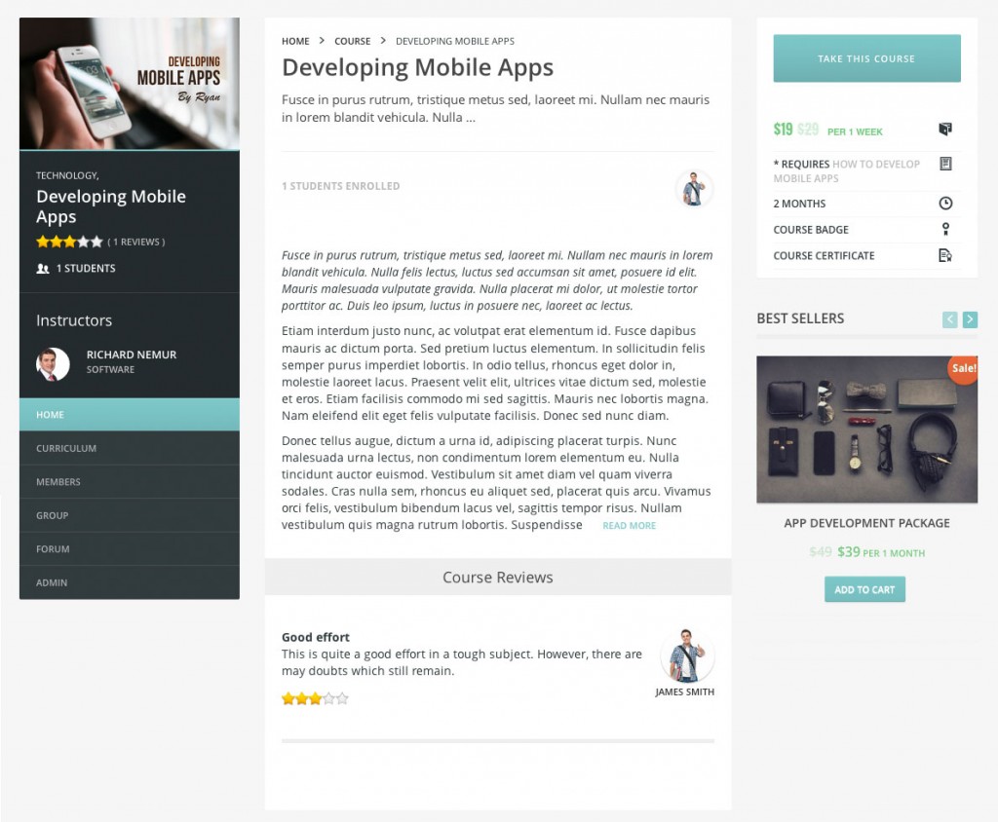Screen dimensions: 998x822
Task: Open instructor Richard Nemur's profile photo
Action: coord(53,363)
